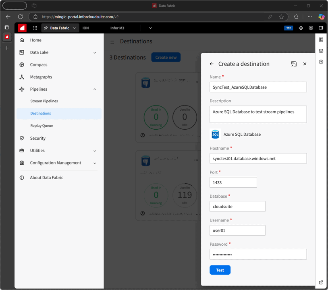Toggle the hamburger menu beside Destinations
This screenshot has width=328, height=290.
tap(112, 42)
